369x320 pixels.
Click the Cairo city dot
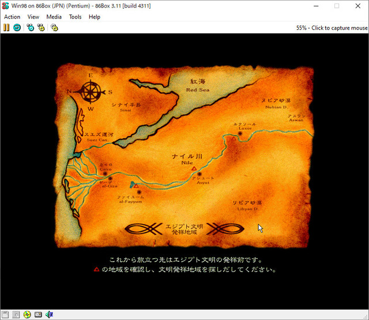tap(105, 174)
